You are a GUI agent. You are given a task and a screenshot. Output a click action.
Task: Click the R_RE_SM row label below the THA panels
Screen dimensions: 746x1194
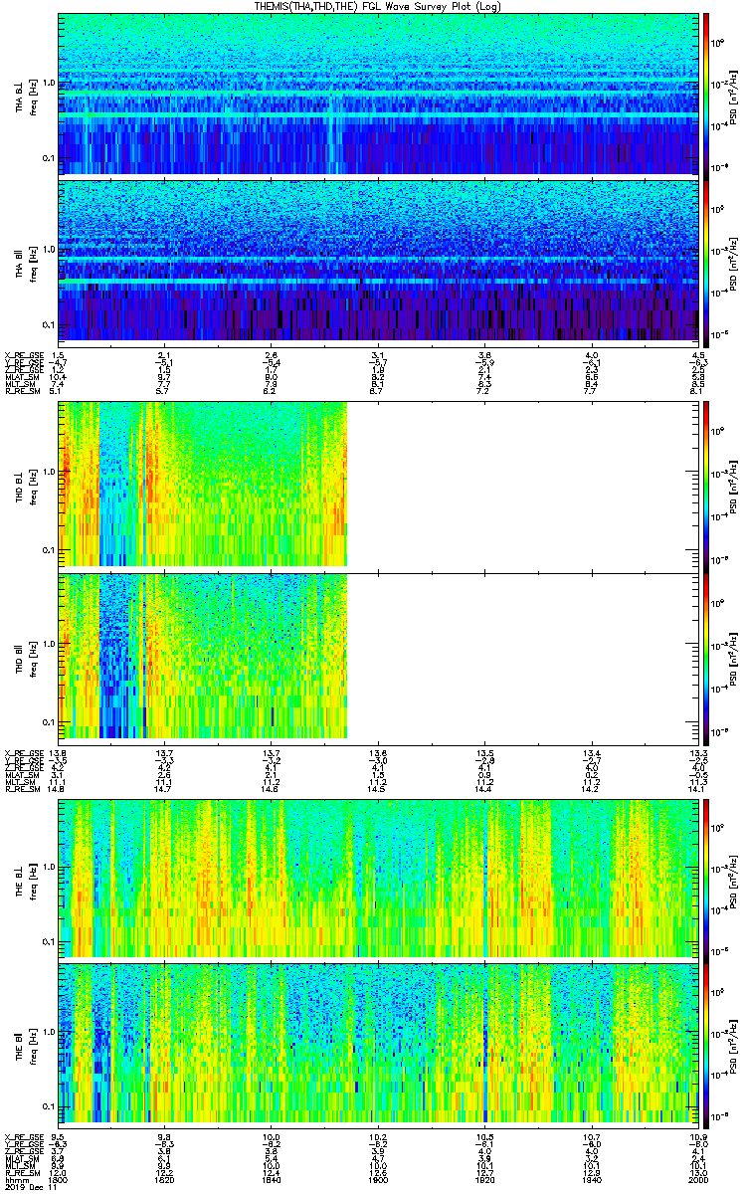pyautogui.click(x=22, y=391)
